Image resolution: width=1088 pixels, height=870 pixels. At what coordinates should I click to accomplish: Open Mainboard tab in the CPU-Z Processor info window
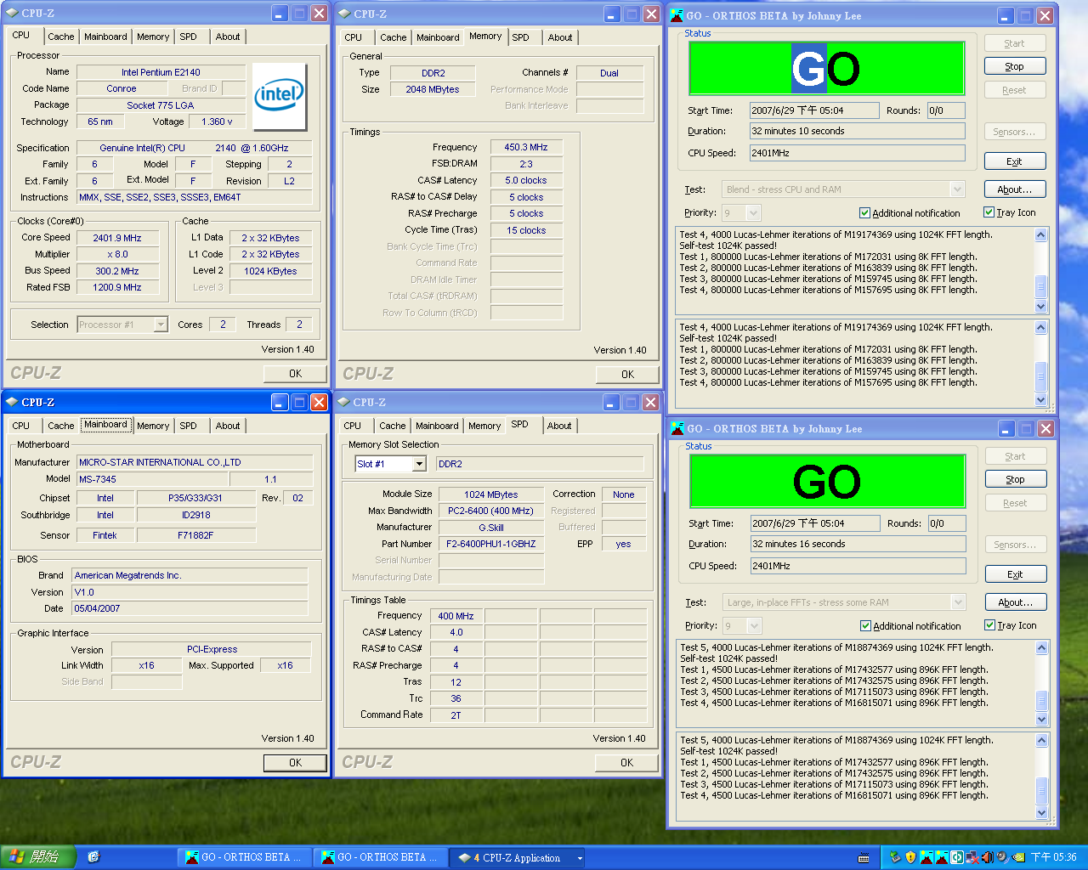(105, 37)
